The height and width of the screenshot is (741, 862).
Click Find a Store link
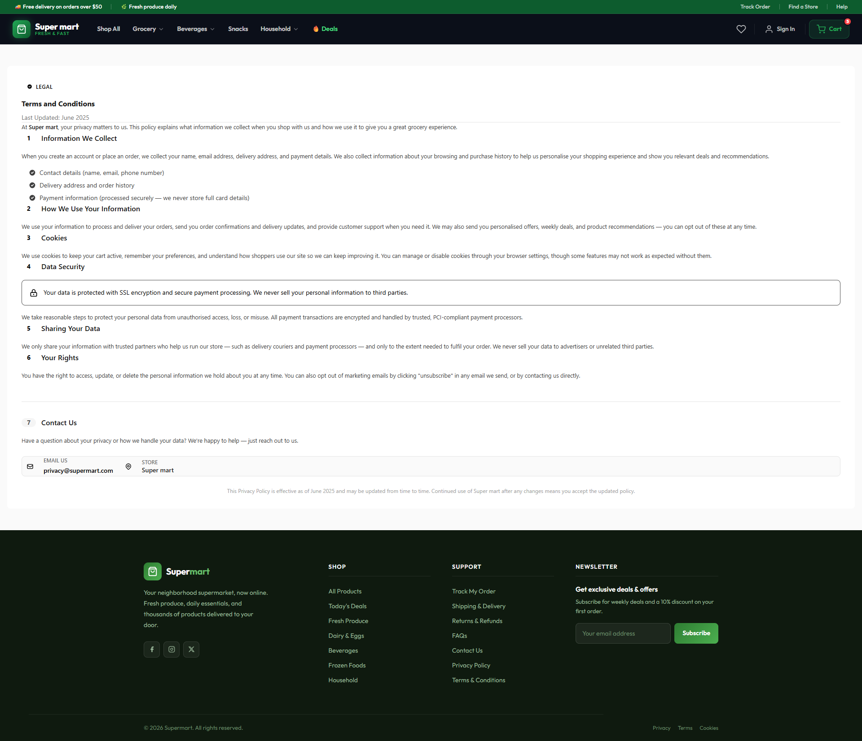tap(803, 7)
